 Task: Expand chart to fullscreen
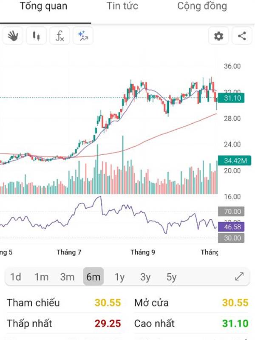pyautogui.click(x=239, y=277)
